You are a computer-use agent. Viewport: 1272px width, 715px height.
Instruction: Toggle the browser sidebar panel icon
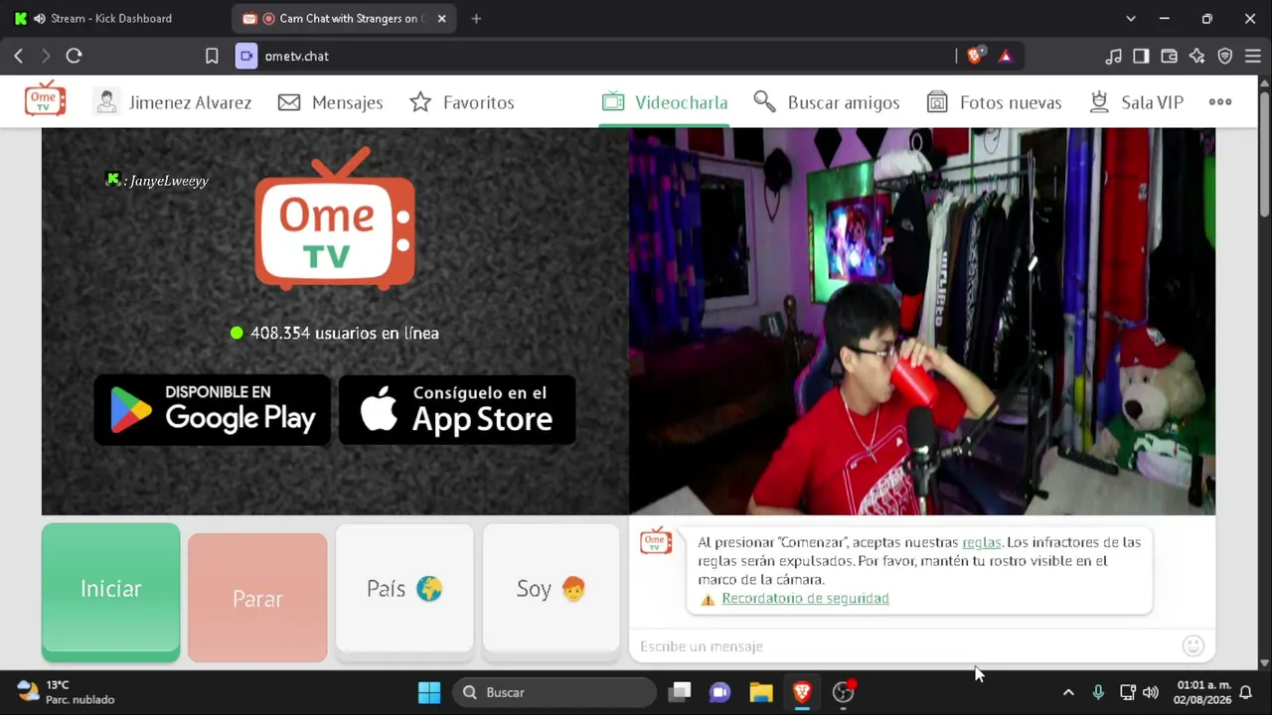pos(1141,56)
